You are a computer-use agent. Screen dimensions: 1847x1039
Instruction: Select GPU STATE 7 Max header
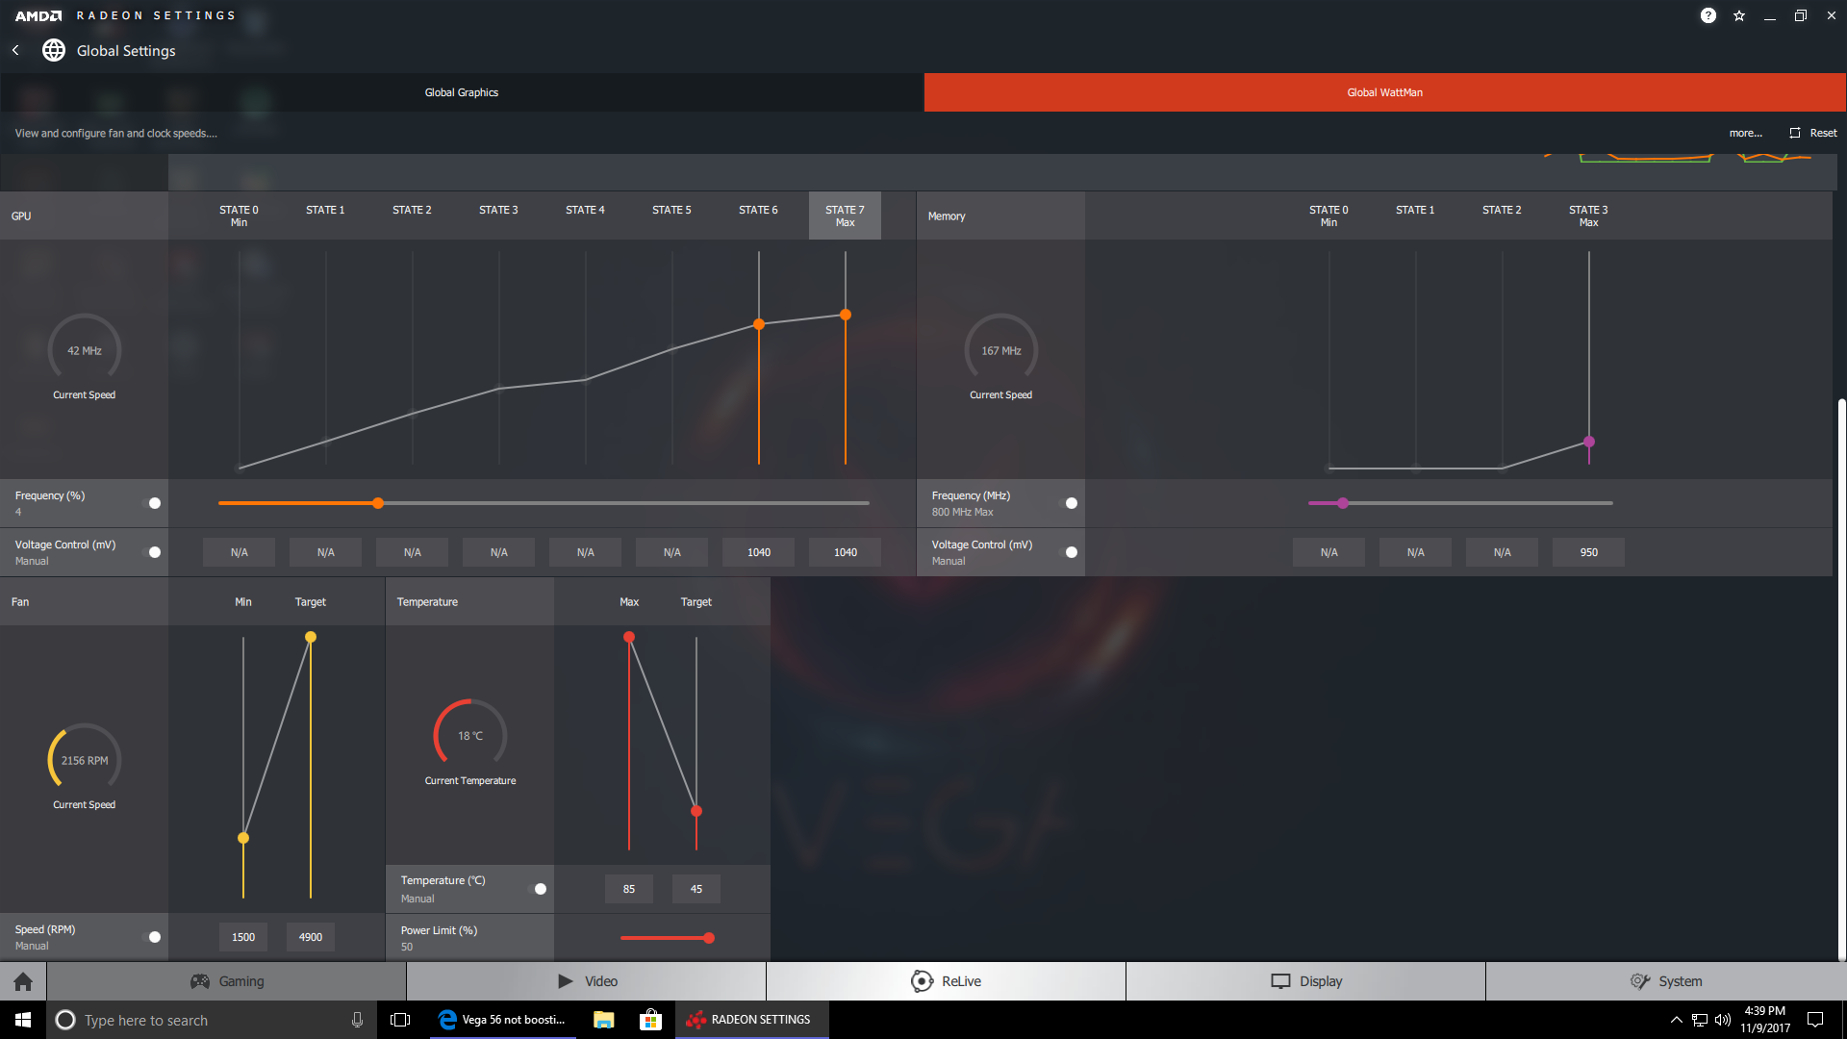845,215
